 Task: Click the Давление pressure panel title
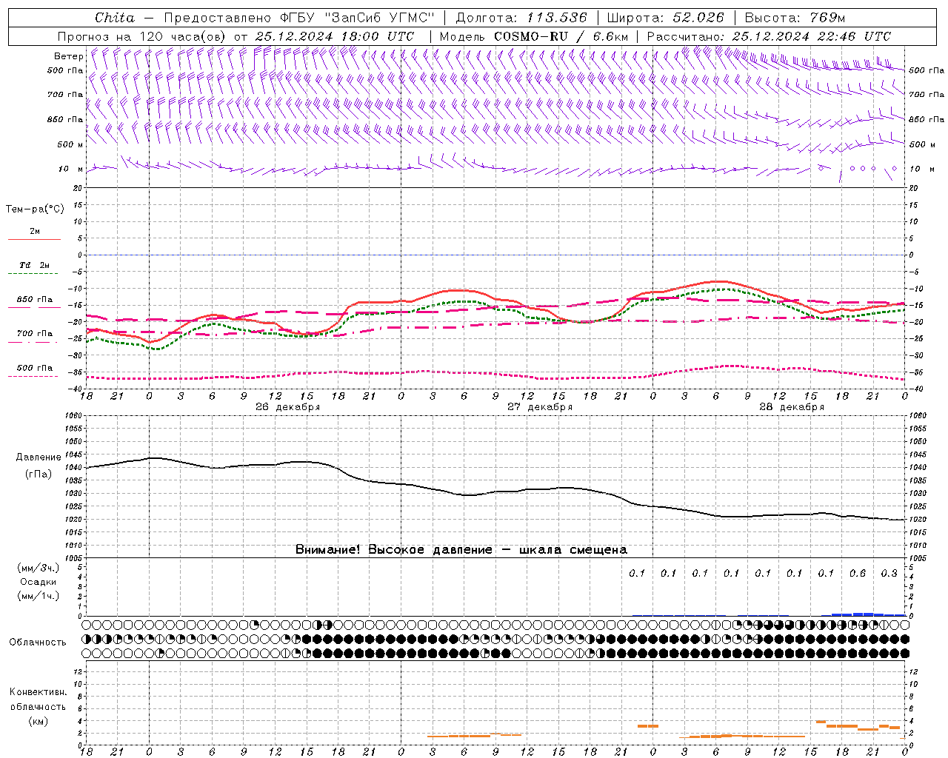click(x=37, y=457)
